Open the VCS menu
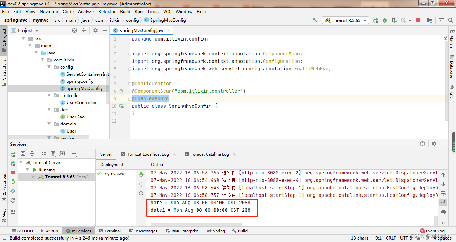This screenshot has height=242, width=456. 167,11
